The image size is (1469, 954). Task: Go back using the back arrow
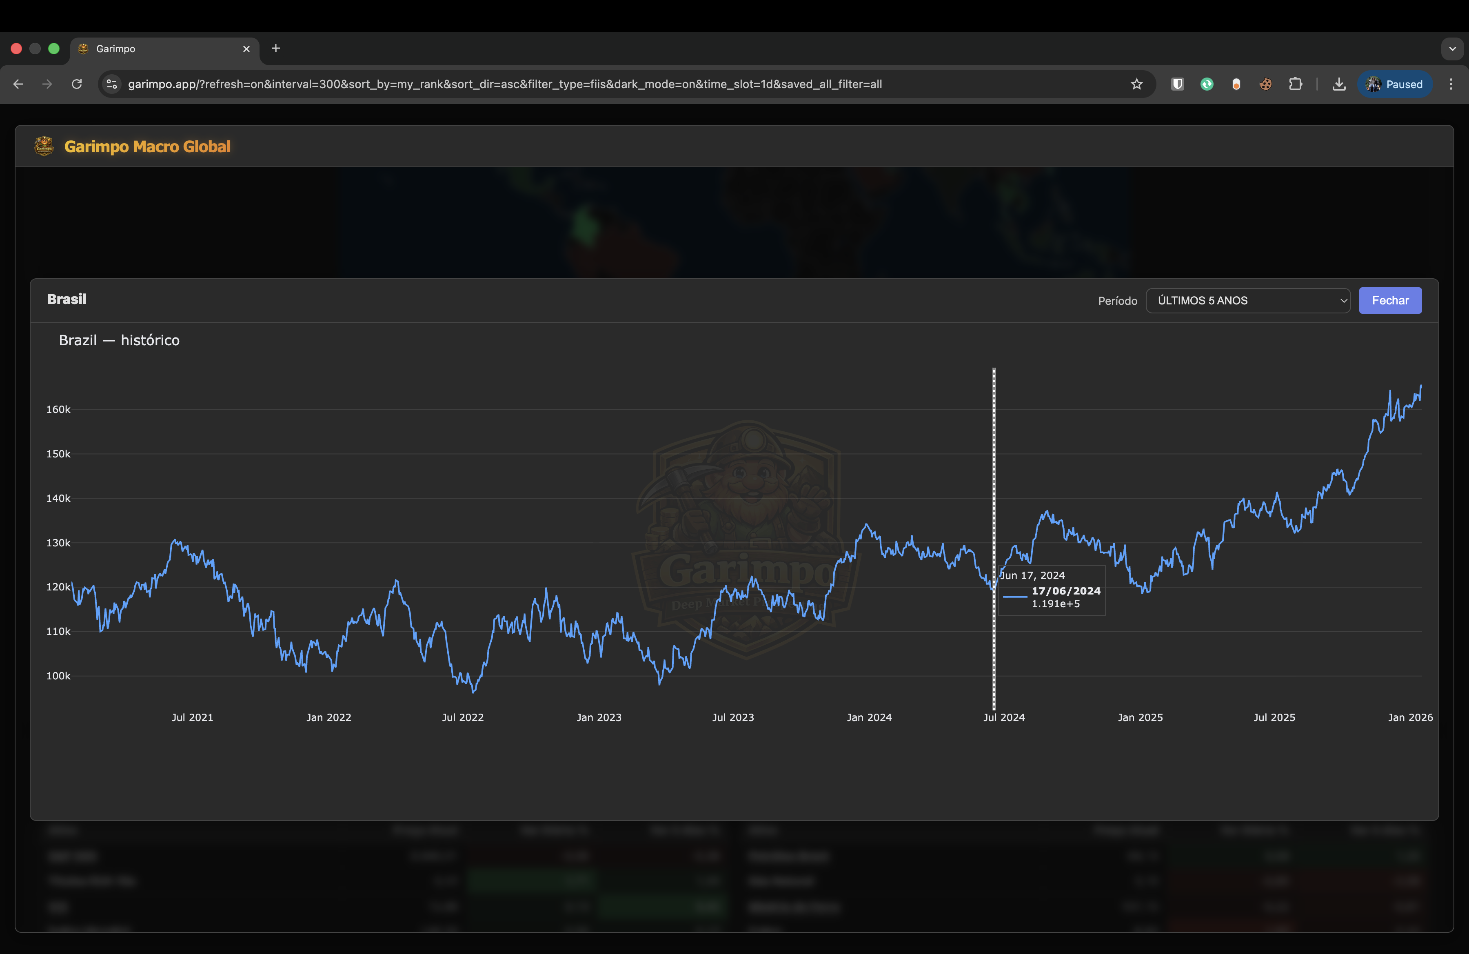click(x=17, y=84)
